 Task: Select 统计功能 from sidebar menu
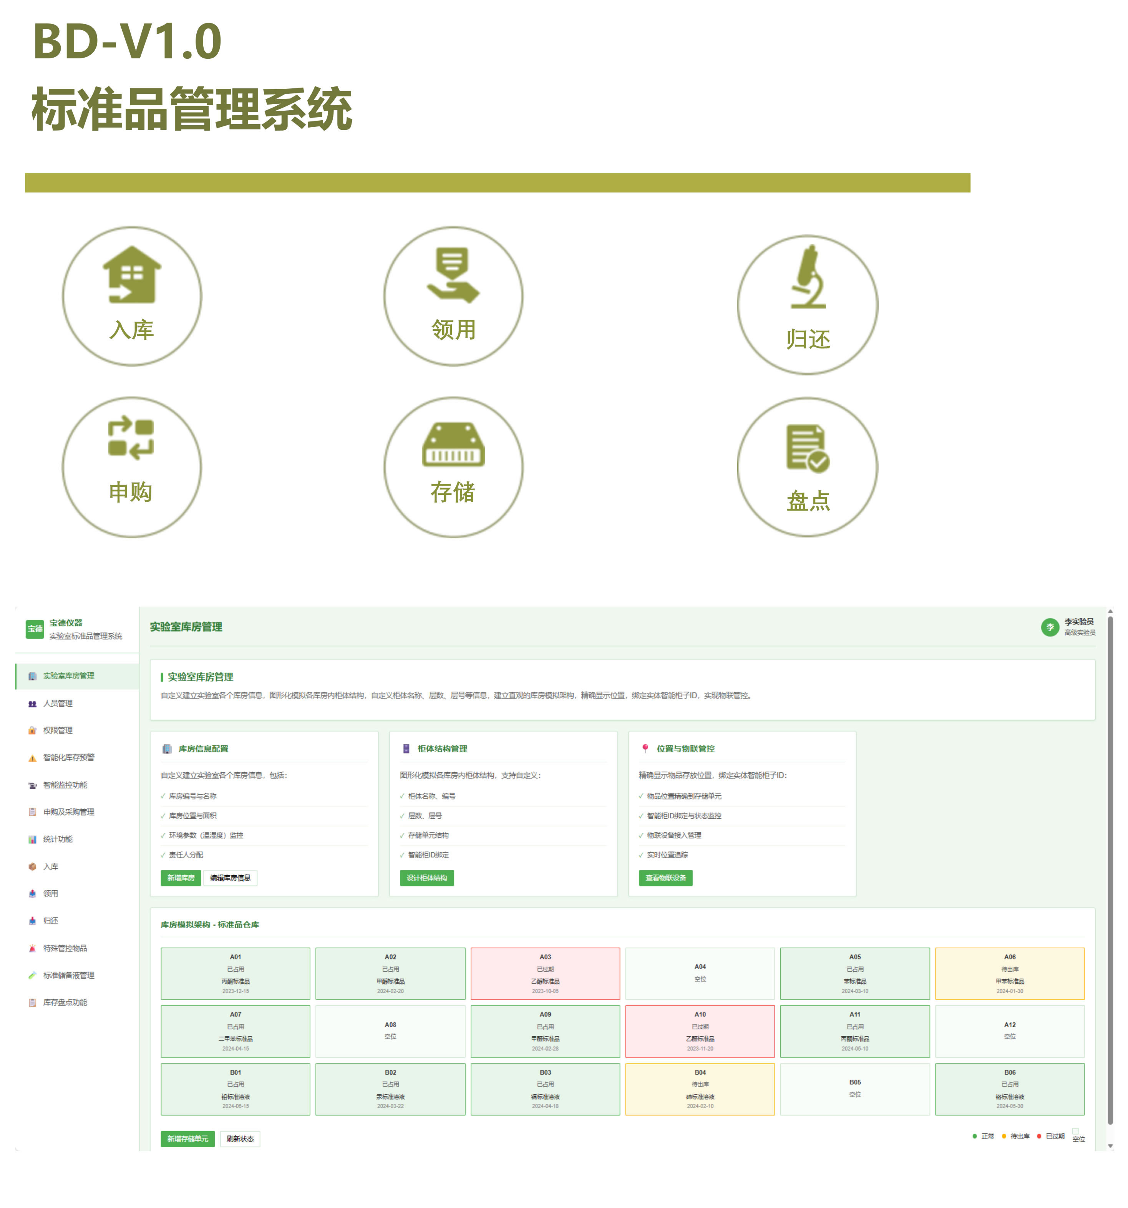tap(58, 839)
